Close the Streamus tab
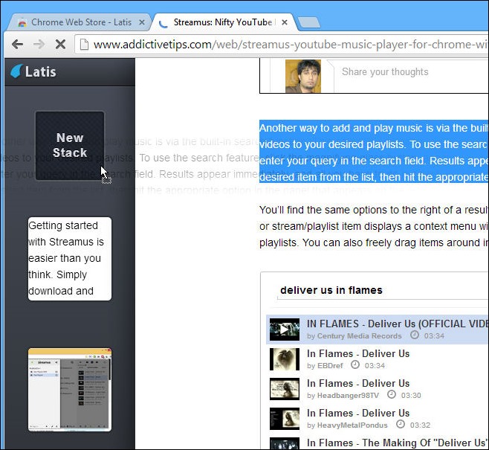The height and width of the screenshot is (450, 489). 285,22
